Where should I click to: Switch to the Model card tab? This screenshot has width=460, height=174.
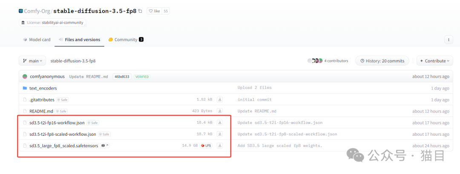point(37,39)
